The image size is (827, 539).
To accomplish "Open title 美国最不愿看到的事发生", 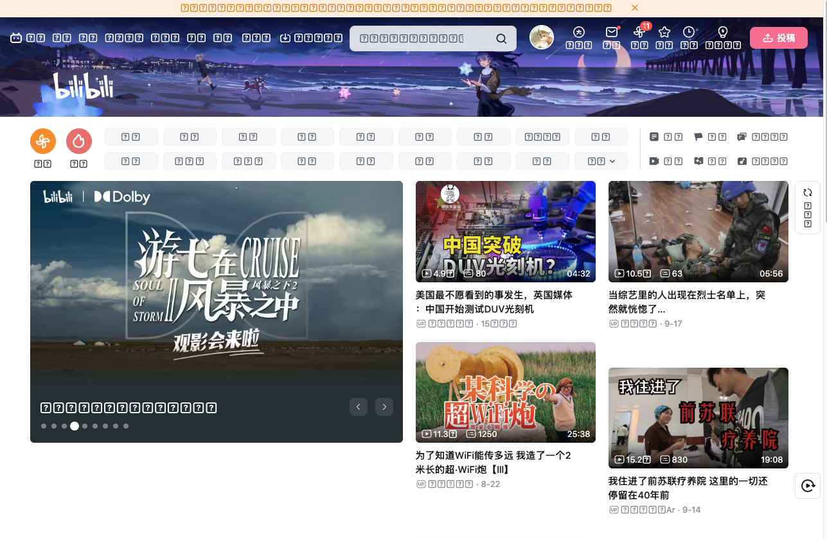I will (x=494, y=302).
